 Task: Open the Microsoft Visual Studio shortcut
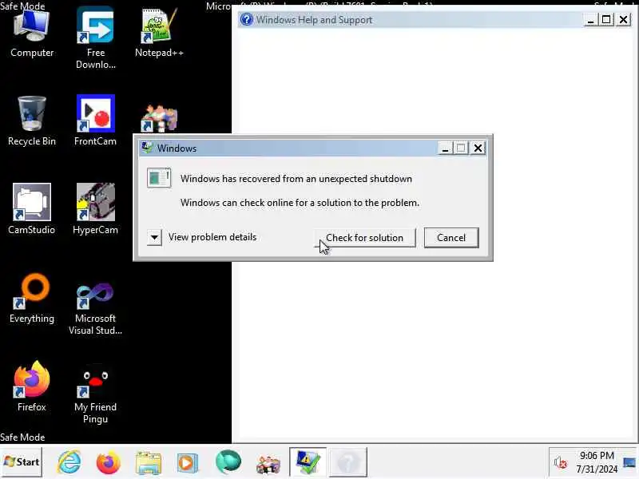click(x=95, y=308)
